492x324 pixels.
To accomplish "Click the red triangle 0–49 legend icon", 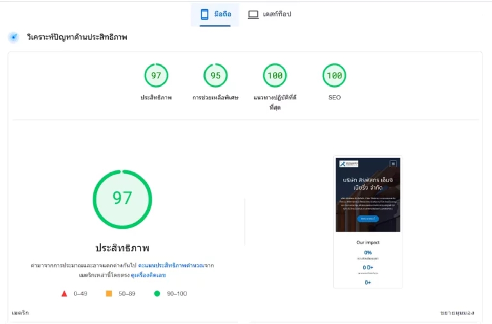I will tap(64, 294).
